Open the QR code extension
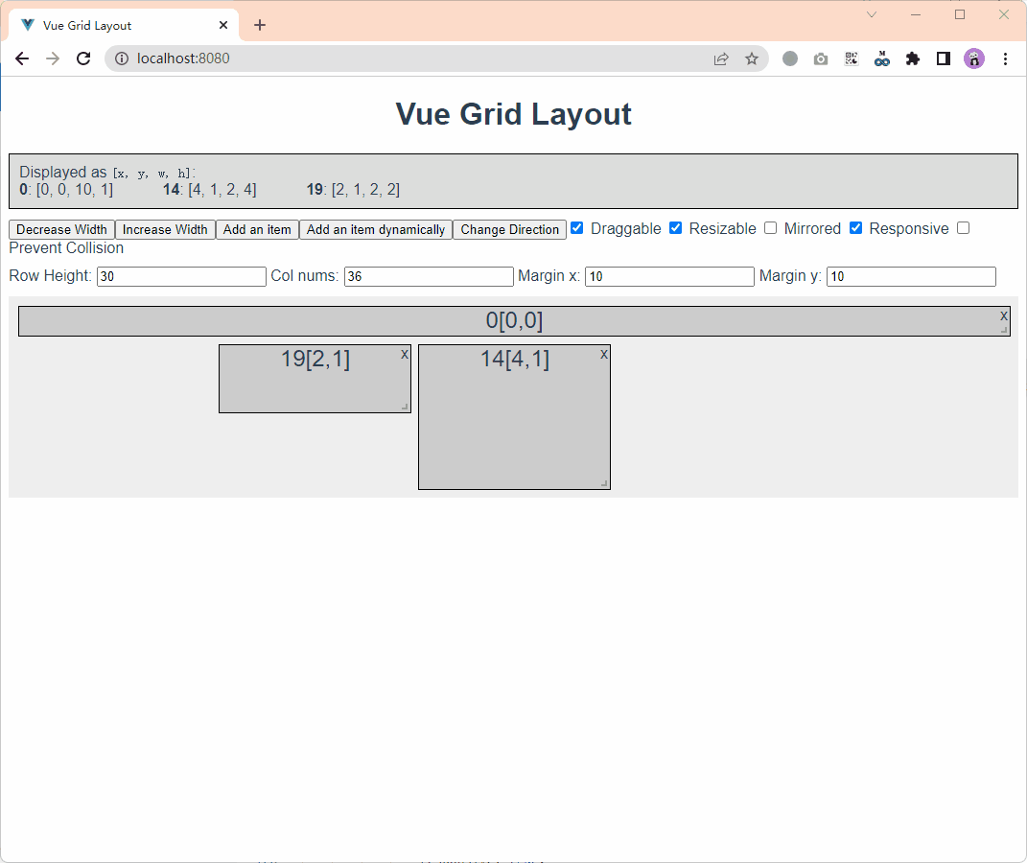Screen dimensions: 1027x863 [x=852, y=58]
